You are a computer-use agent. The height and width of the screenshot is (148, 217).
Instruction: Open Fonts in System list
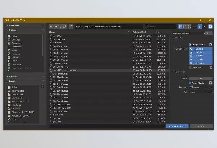point(24,61)
